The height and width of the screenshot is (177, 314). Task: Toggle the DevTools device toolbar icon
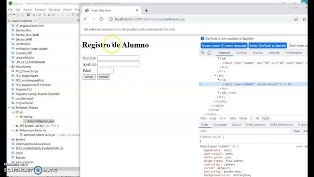209,53
